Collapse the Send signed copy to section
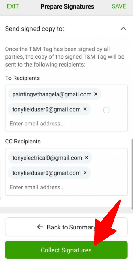 click(123, 29)
